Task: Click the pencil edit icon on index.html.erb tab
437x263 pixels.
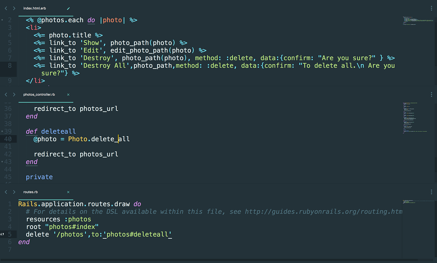Action: click(x=68, y=8)
